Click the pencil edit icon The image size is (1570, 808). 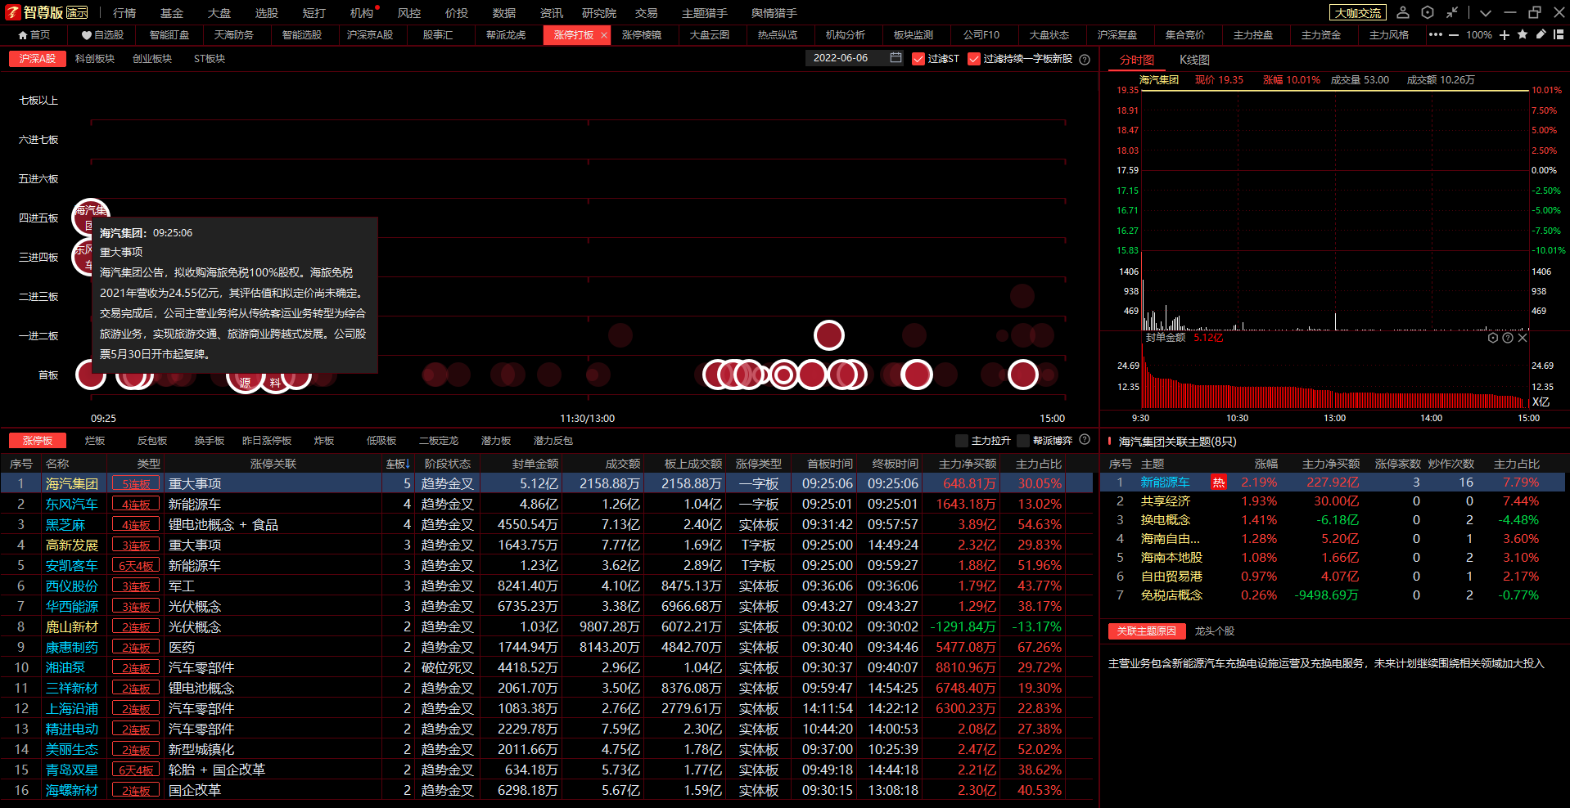[x=1541, y=34]
